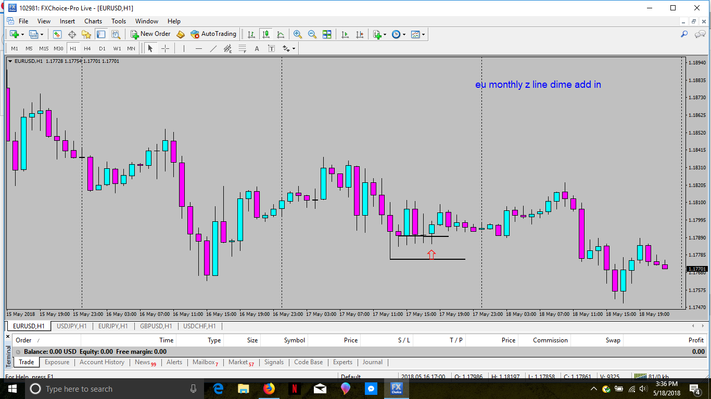This screenshot has width=711, height=399.
Task: Switch chart to line chart mode
Action: [281, 34]
